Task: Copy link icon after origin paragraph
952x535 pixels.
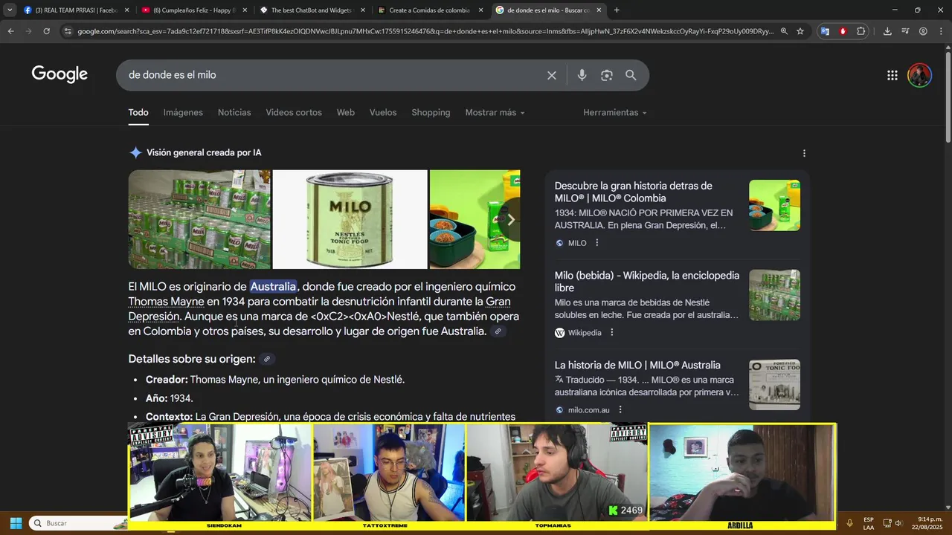Action: point(498,331)
